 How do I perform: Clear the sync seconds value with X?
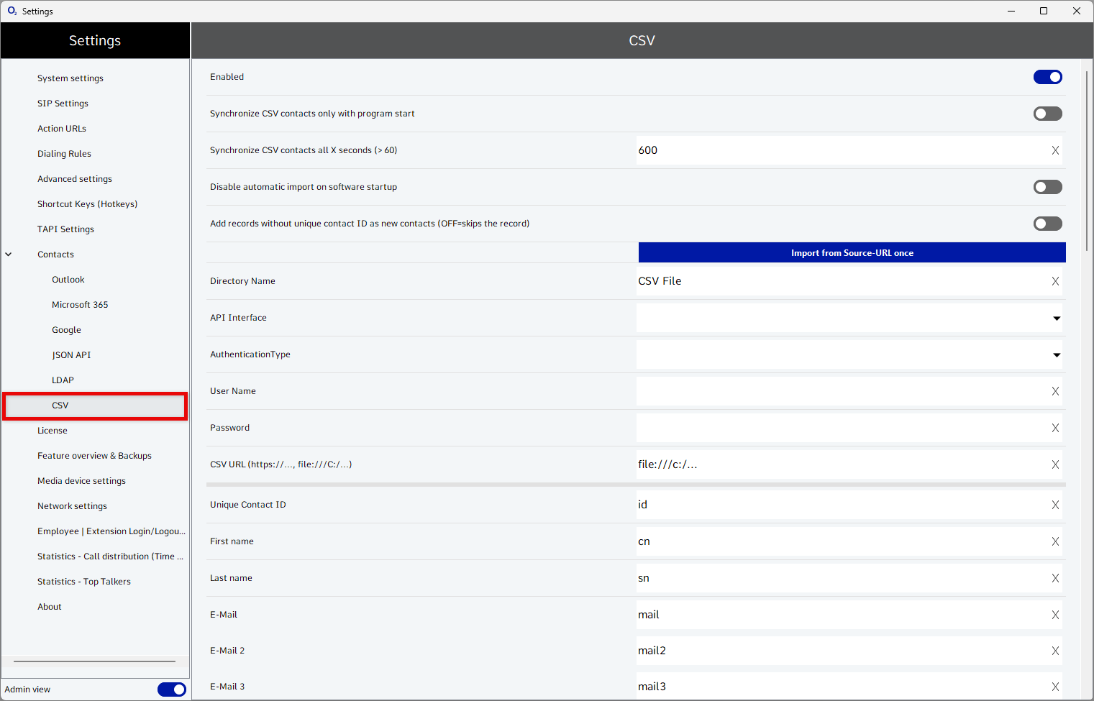pos(1055,150)
